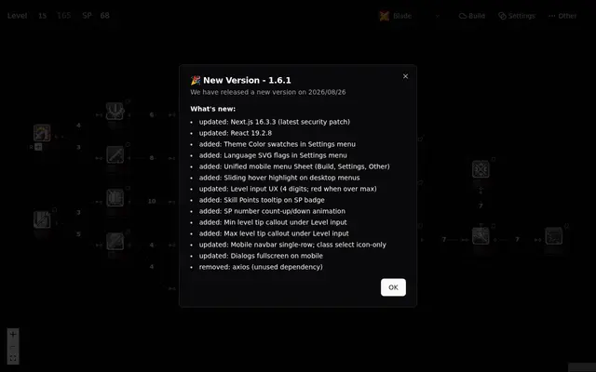The image size is (596, 372).
Task: Select the skill node connected to the 6
Action: 115,112
